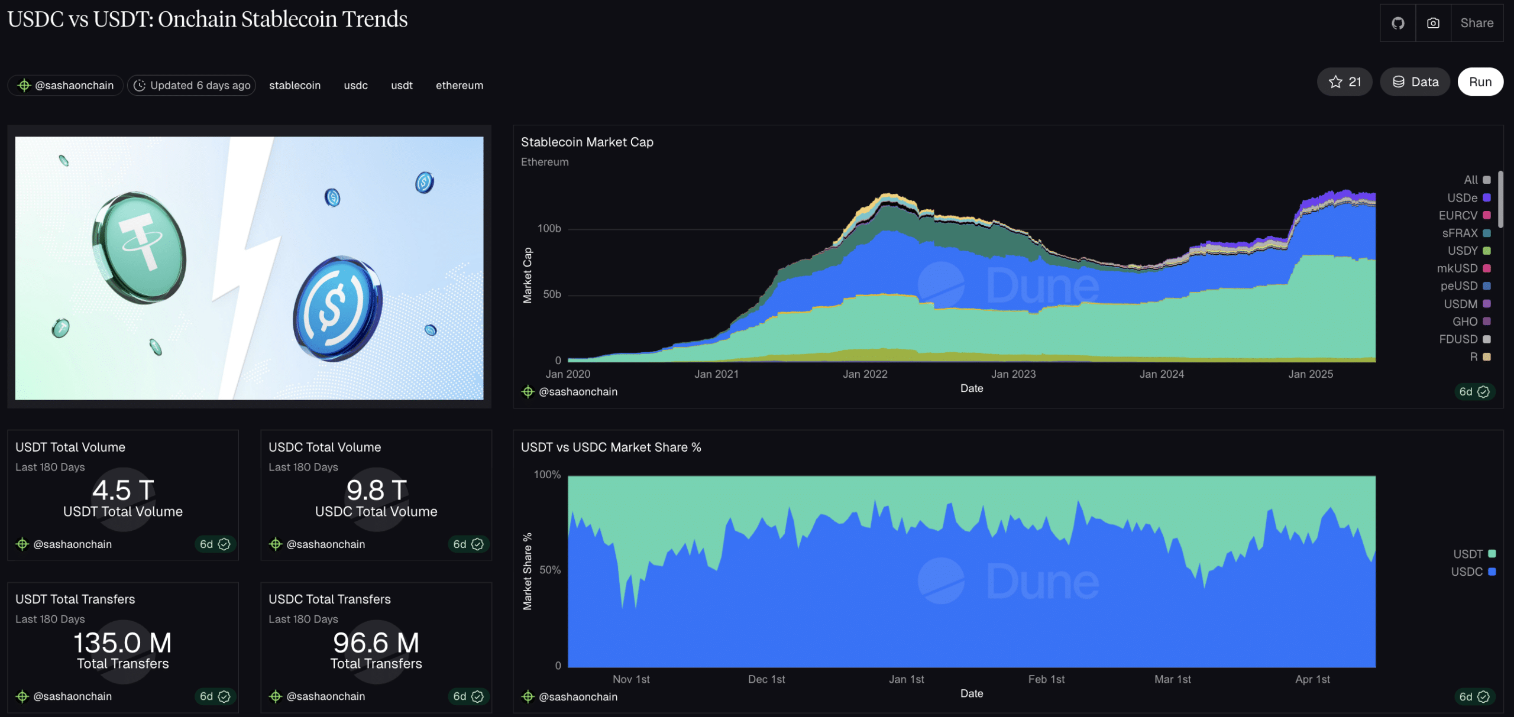Click the clock icon in Updated 6 days ago
The height and width of the screenshot is (717, 1514).
[140, 85]
